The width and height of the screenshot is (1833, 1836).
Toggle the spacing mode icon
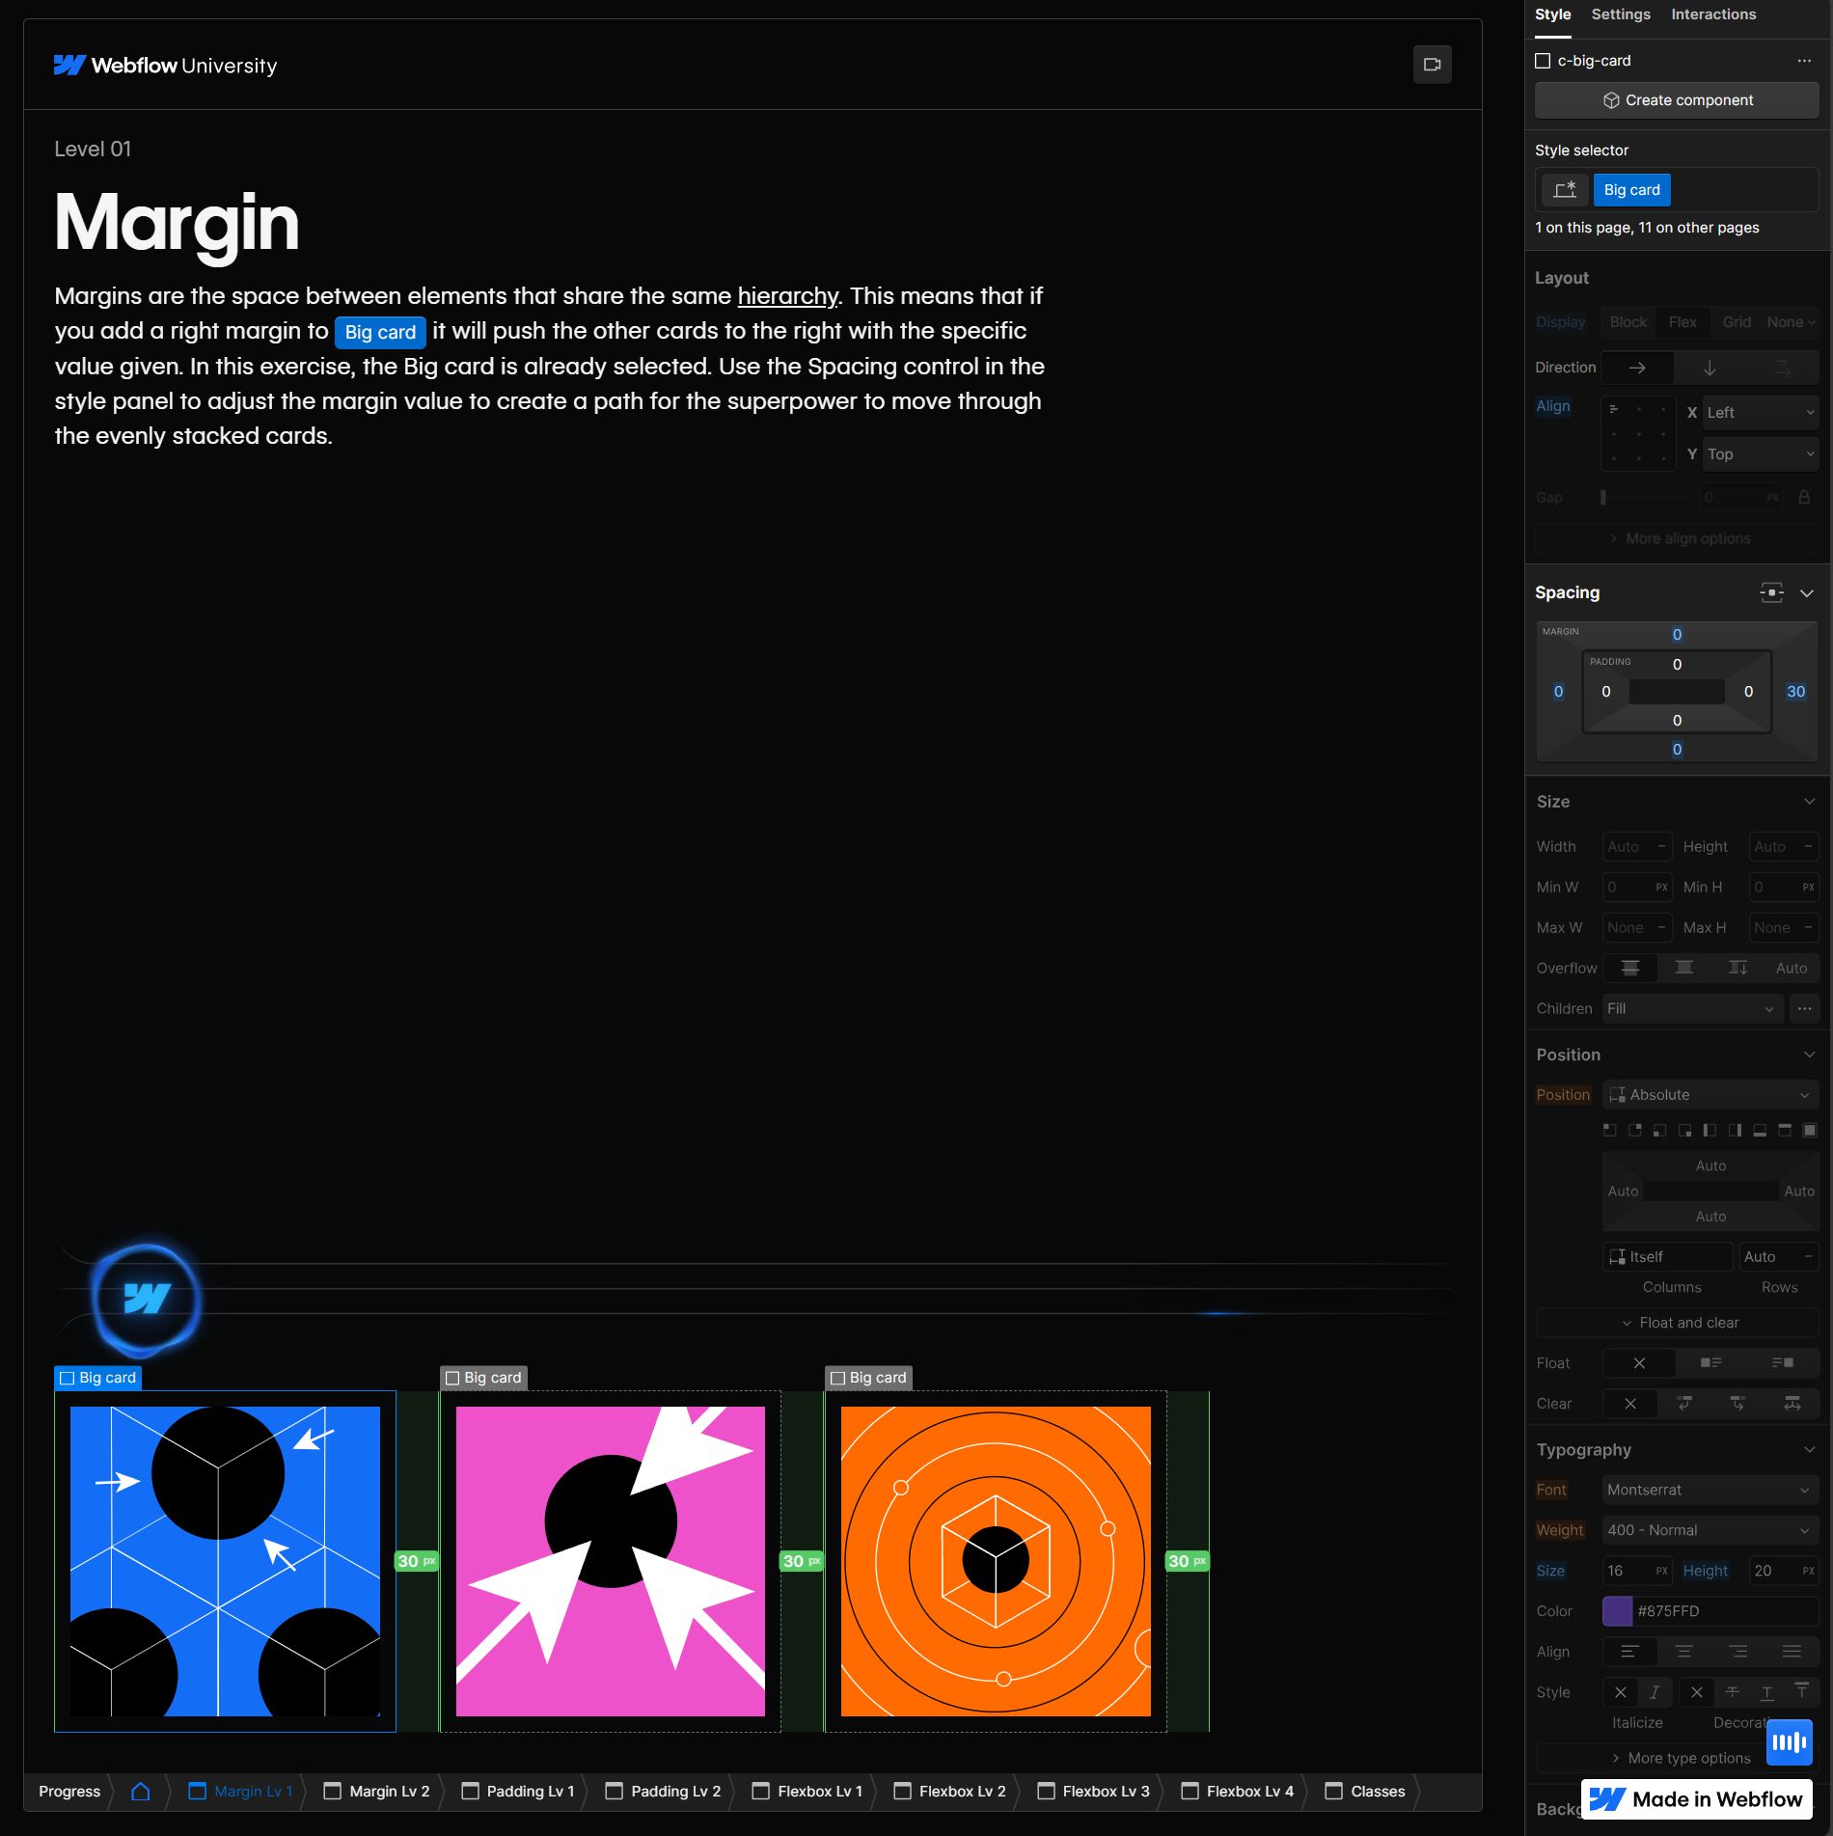point(1771,592)
